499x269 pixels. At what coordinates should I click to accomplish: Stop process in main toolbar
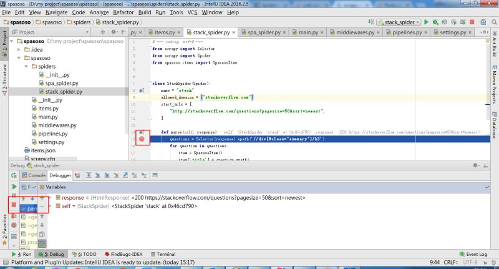click(472, 22)
